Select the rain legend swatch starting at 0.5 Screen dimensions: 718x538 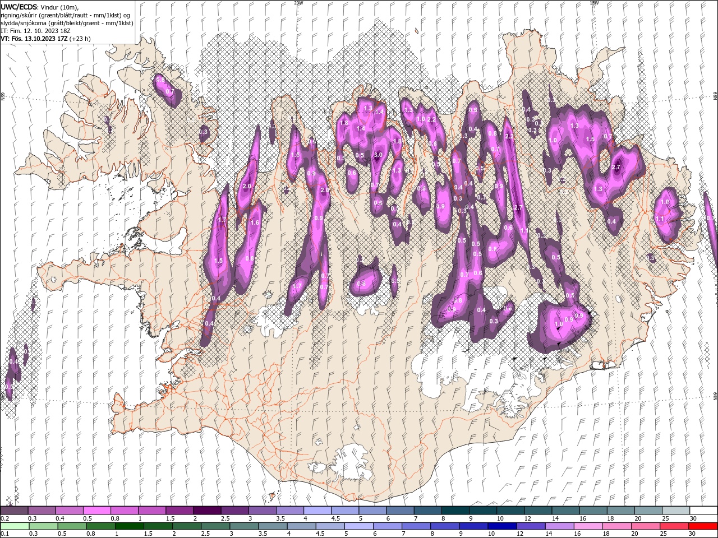coord(71,526)
